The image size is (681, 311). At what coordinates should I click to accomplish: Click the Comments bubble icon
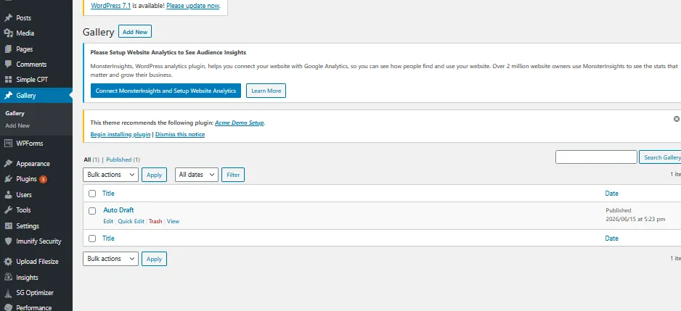8,65
